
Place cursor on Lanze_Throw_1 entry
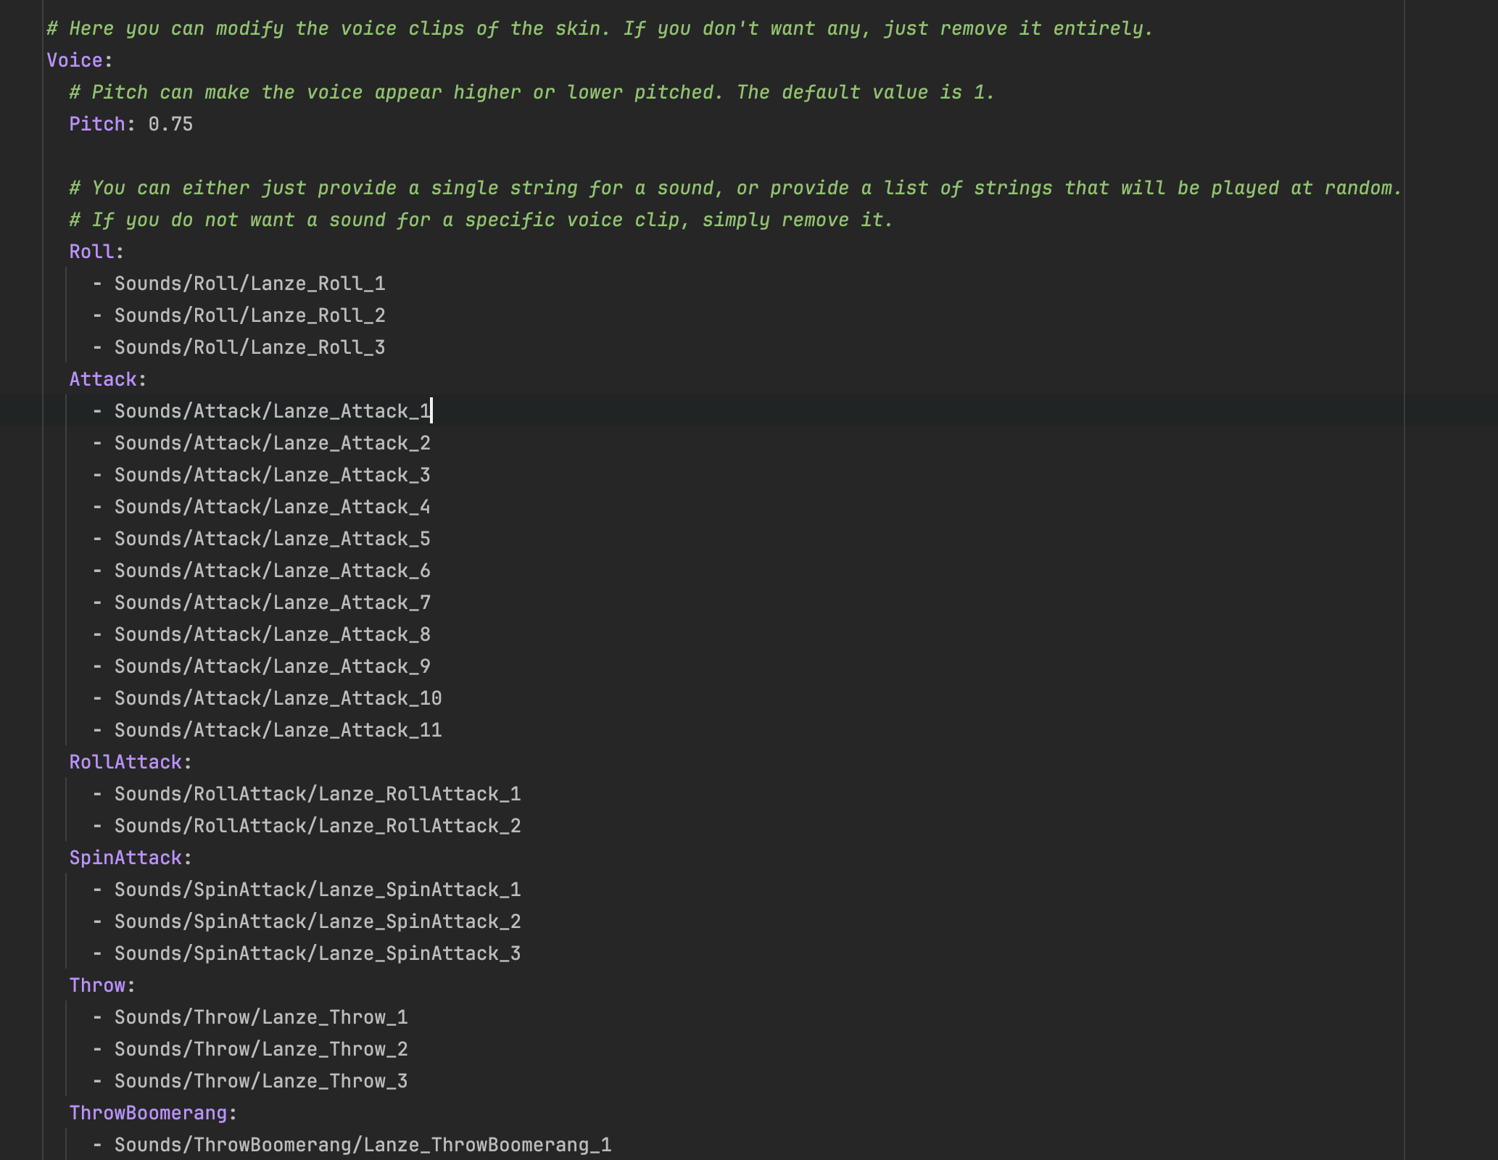click(x=261, y=1017)
